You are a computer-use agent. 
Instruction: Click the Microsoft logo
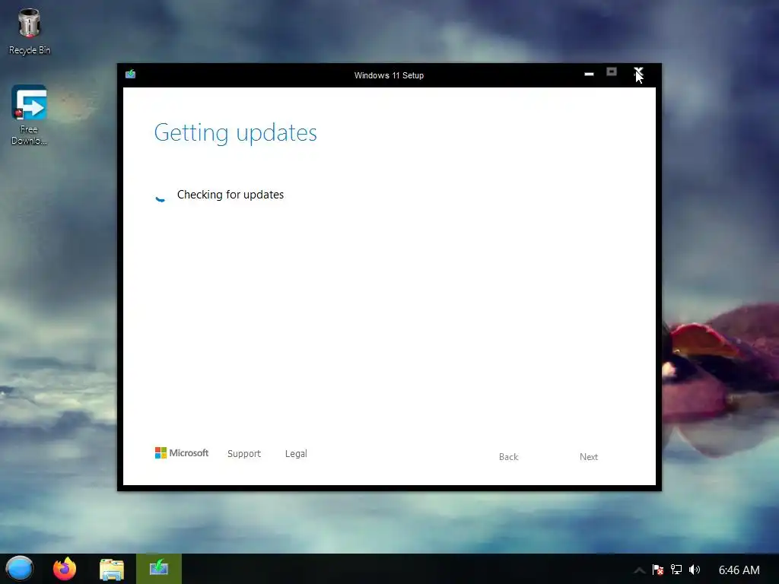pyautogui.click(x=182, y=453)
